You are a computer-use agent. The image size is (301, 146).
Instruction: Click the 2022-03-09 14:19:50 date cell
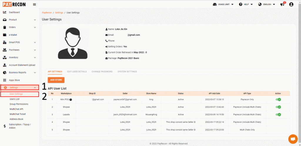point(214,115)
